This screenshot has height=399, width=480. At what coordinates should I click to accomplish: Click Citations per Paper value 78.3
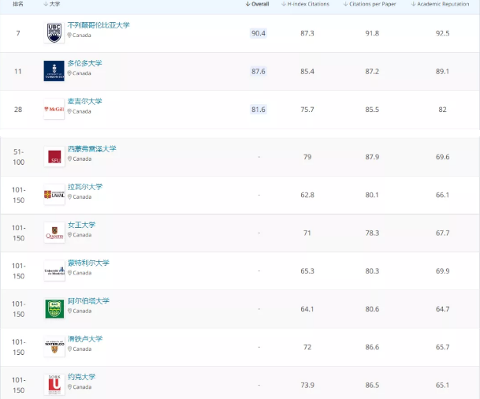click(x=372, y=233)
